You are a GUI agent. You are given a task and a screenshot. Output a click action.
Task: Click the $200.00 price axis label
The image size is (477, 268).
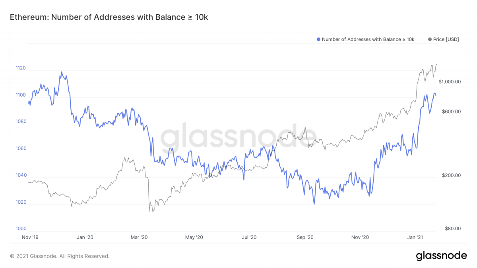(451, 175)
